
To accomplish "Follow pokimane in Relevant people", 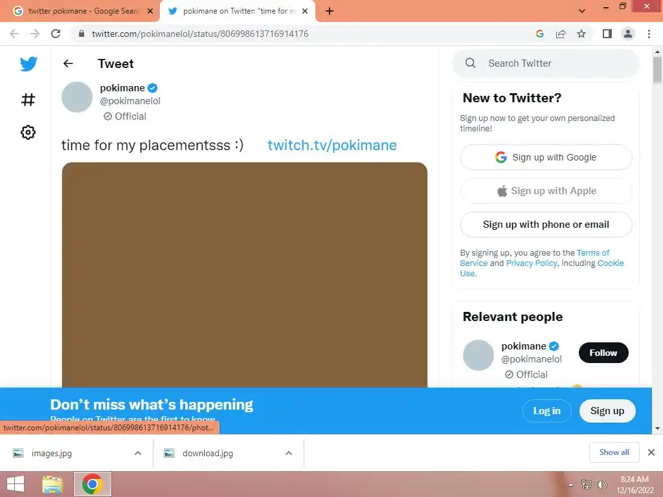I will 603,353.
